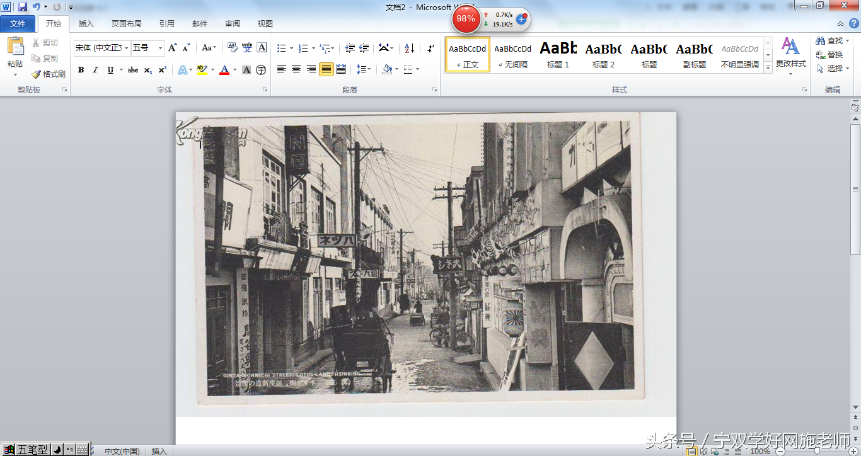This screenshot has width=861, height=456.
Task: Open the File (文件) tab
Action: 18,24
